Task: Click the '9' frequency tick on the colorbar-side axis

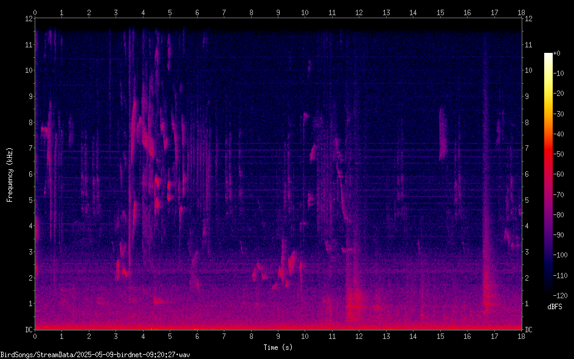Action: 527,97
